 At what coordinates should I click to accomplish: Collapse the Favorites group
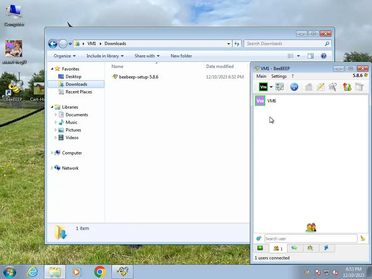point(52,69)
